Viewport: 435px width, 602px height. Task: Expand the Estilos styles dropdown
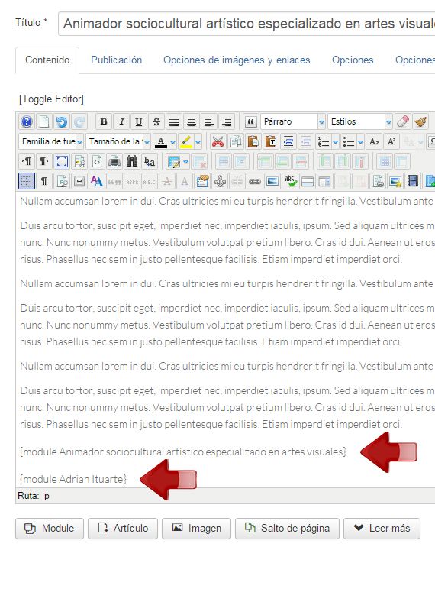pyautogui.click(x=359, y=121)
